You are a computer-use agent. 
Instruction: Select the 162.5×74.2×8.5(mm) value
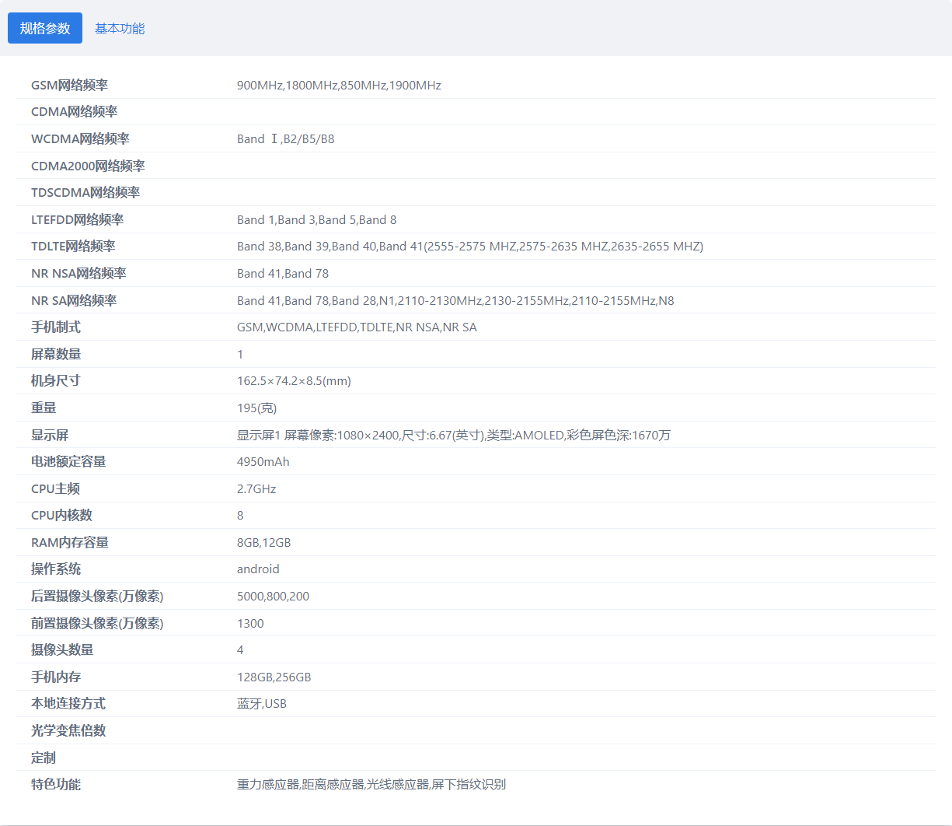click(x=294, y=381)
